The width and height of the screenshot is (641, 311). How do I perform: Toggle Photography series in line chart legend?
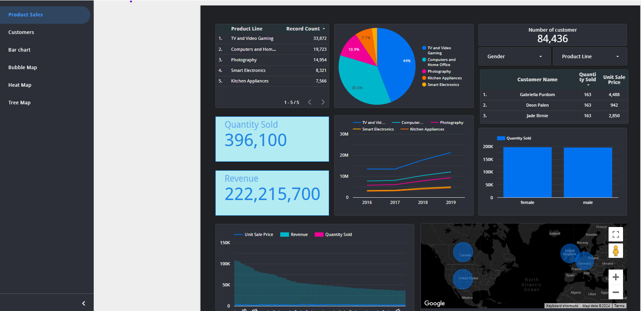[447, 123]
